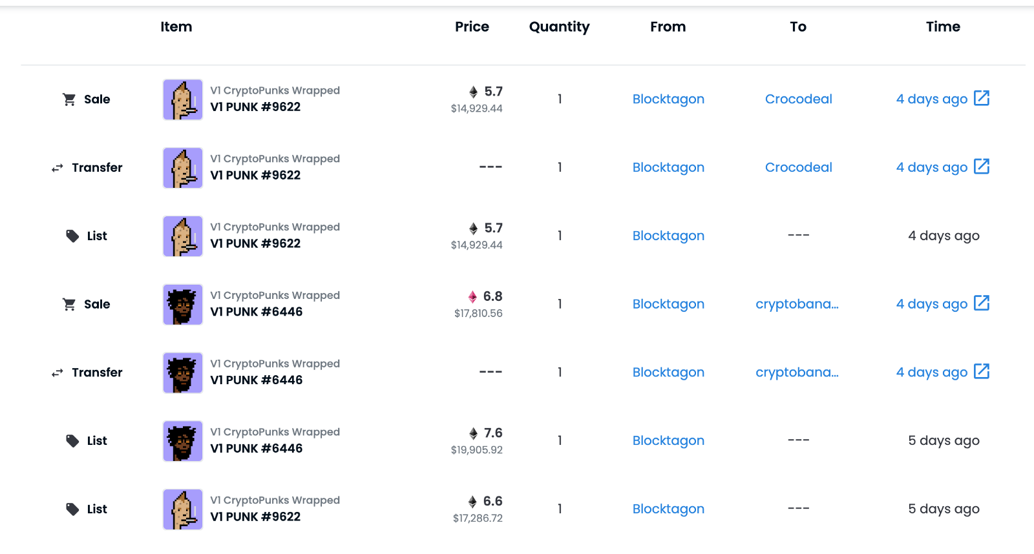Click the Time column header
This screenshot has height=554, width=1034.
(943, 26)
